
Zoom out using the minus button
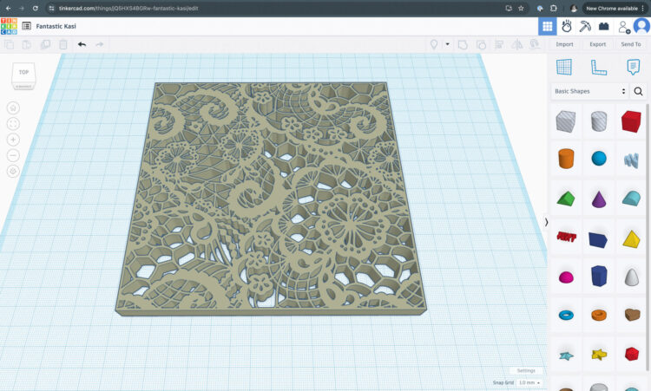13,155
